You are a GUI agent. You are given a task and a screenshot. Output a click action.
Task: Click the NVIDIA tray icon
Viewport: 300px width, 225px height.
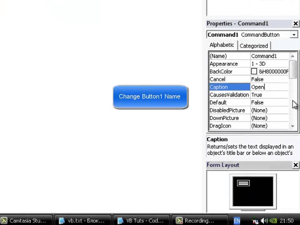click(x=273, y=221)
